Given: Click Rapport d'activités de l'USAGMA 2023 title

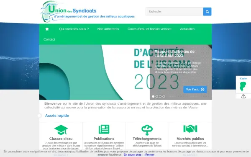Looking at the screenshot, I should [x=174, y=54].
